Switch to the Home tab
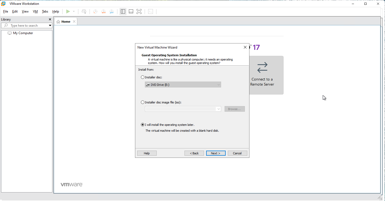This screenshot has height=201, width=385. 66,22
